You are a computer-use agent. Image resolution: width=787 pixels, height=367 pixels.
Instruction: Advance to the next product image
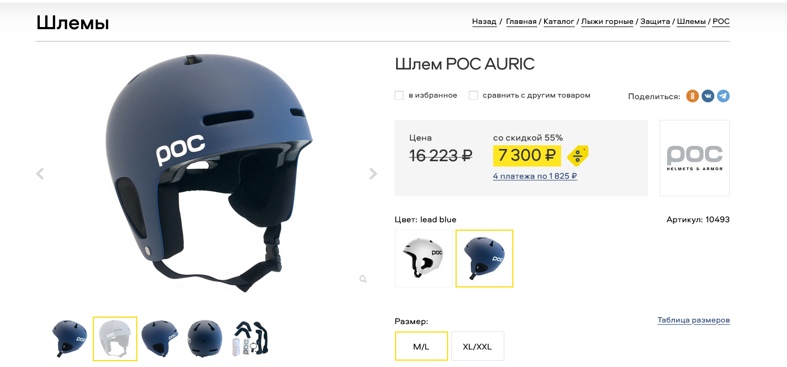[373, 174]
